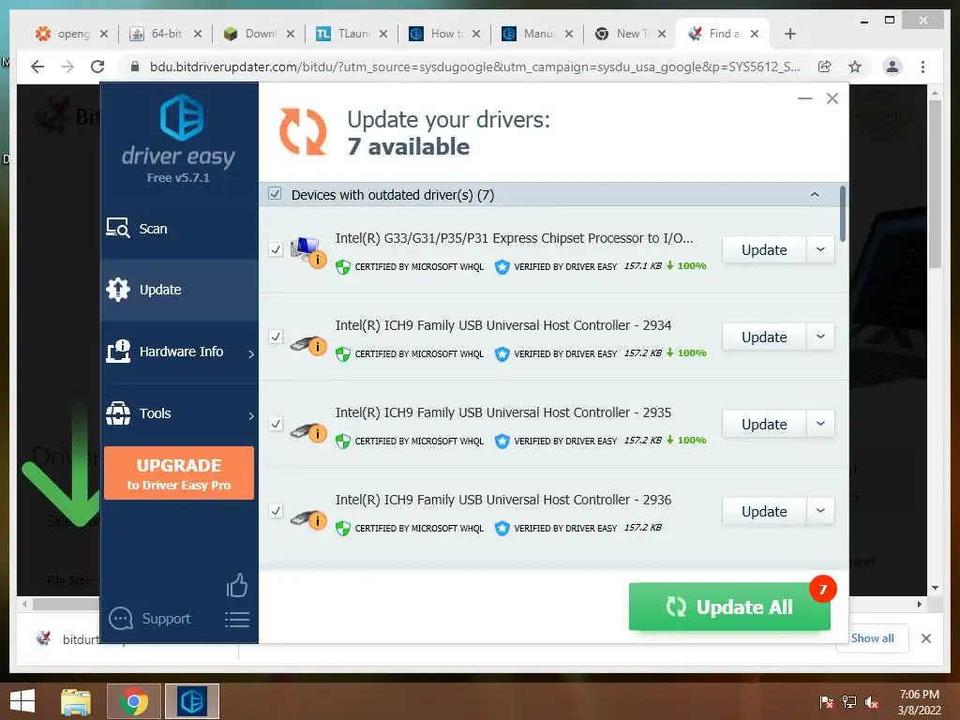Click Show all downloads

pos(872,637)
